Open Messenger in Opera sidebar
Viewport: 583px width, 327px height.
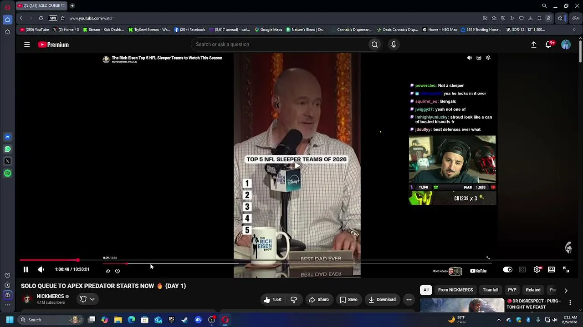[x=7, y=137]
